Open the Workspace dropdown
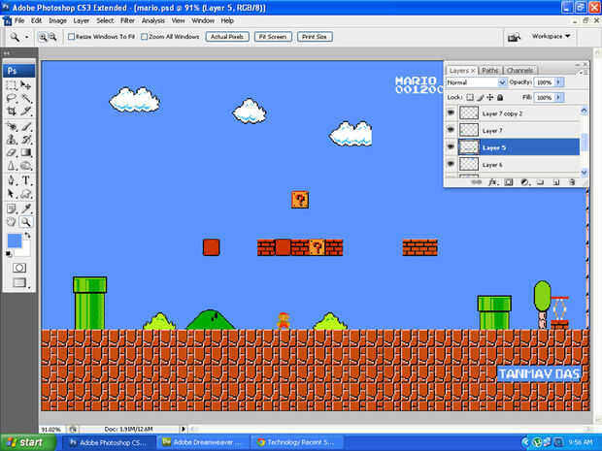 [x=551, y=36]
